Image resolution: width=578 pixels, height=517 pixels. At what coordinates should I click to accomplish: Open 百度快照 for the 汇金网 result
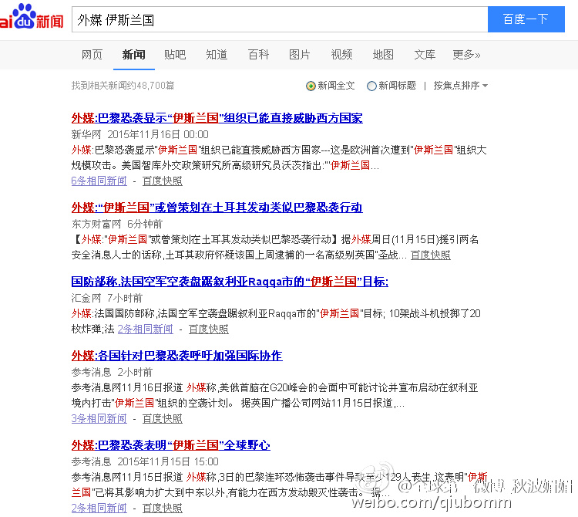tap(209, 329)
